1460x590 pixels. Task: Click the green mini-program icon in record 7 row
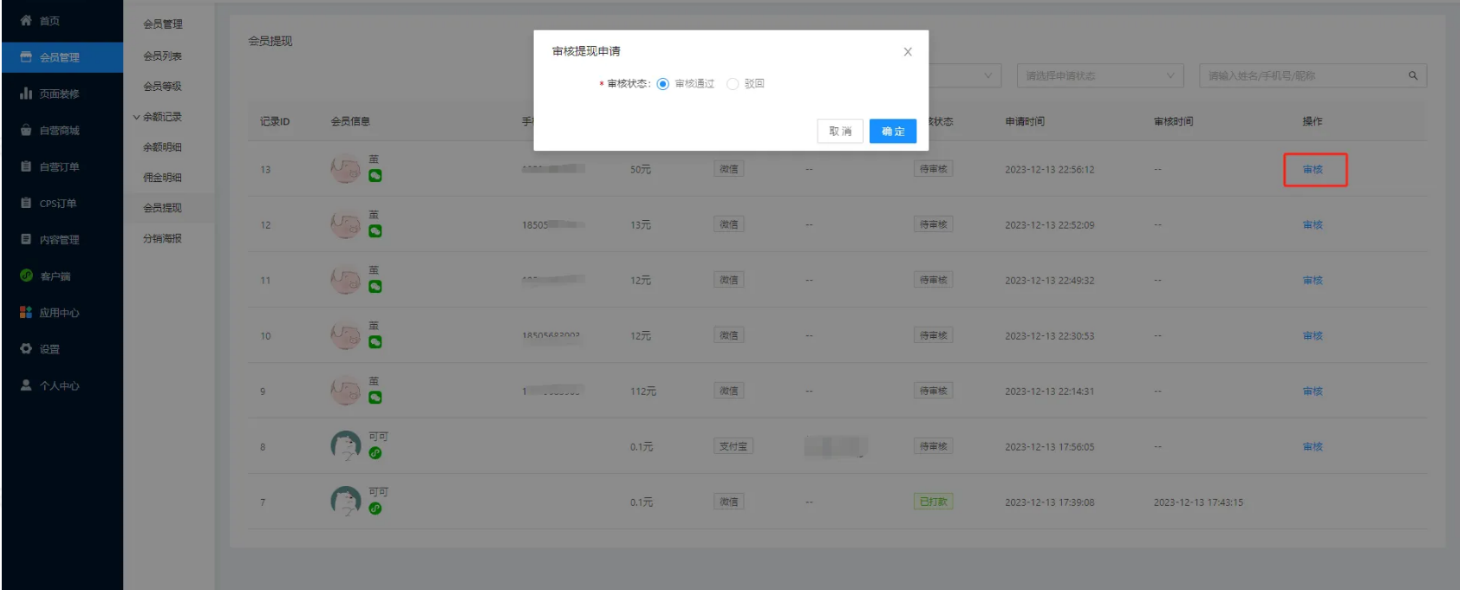click(x=375, y=509)
